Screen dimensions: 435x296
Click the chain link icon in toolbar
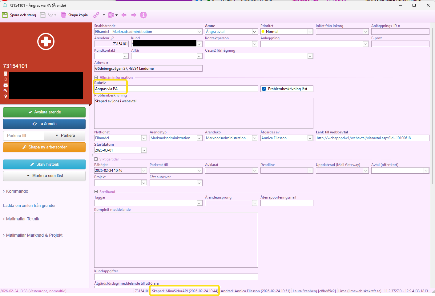[96, 15]
